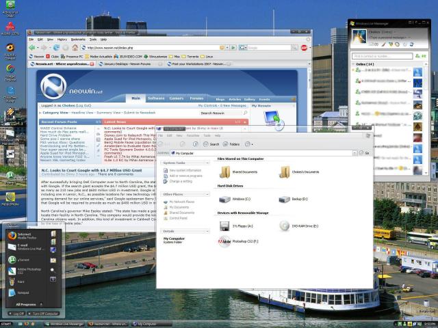Click Messenger profile display picture
This screenshot has width=438, height=328.
(359, 36)
